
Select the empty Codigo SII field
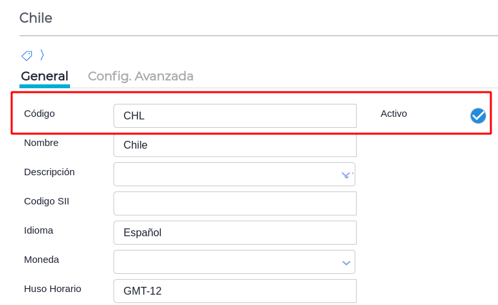[x=235, y=203]
